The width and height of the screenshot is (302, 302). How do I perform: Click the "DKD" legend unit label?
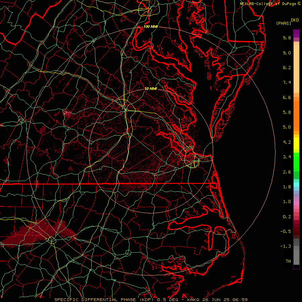point(295,20)
